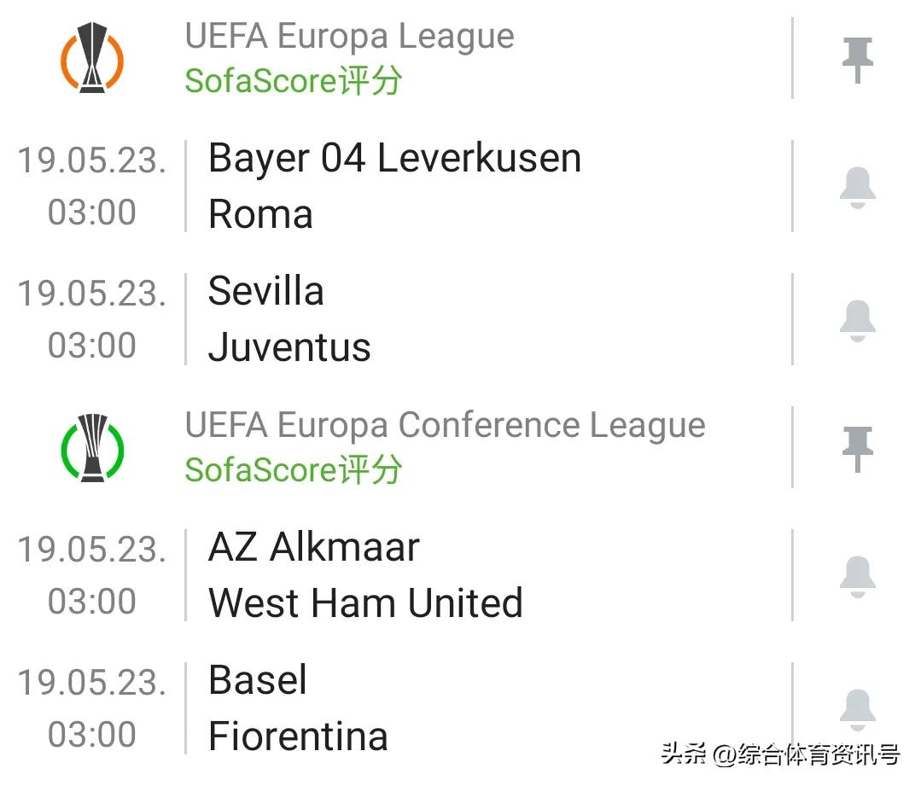This screenshot has height=786, width=921.
Task: Open the UEFA Europa League header
Action: tap(350, 37)
